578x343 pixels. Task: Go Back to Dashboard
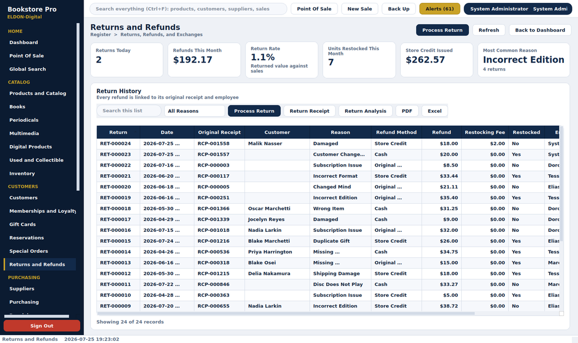pos(540,30)
